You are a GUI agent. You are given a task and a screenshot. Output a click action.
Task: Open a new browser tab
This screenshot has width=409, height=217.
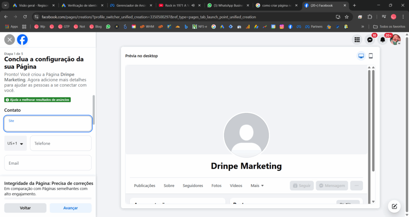point(354,5)
